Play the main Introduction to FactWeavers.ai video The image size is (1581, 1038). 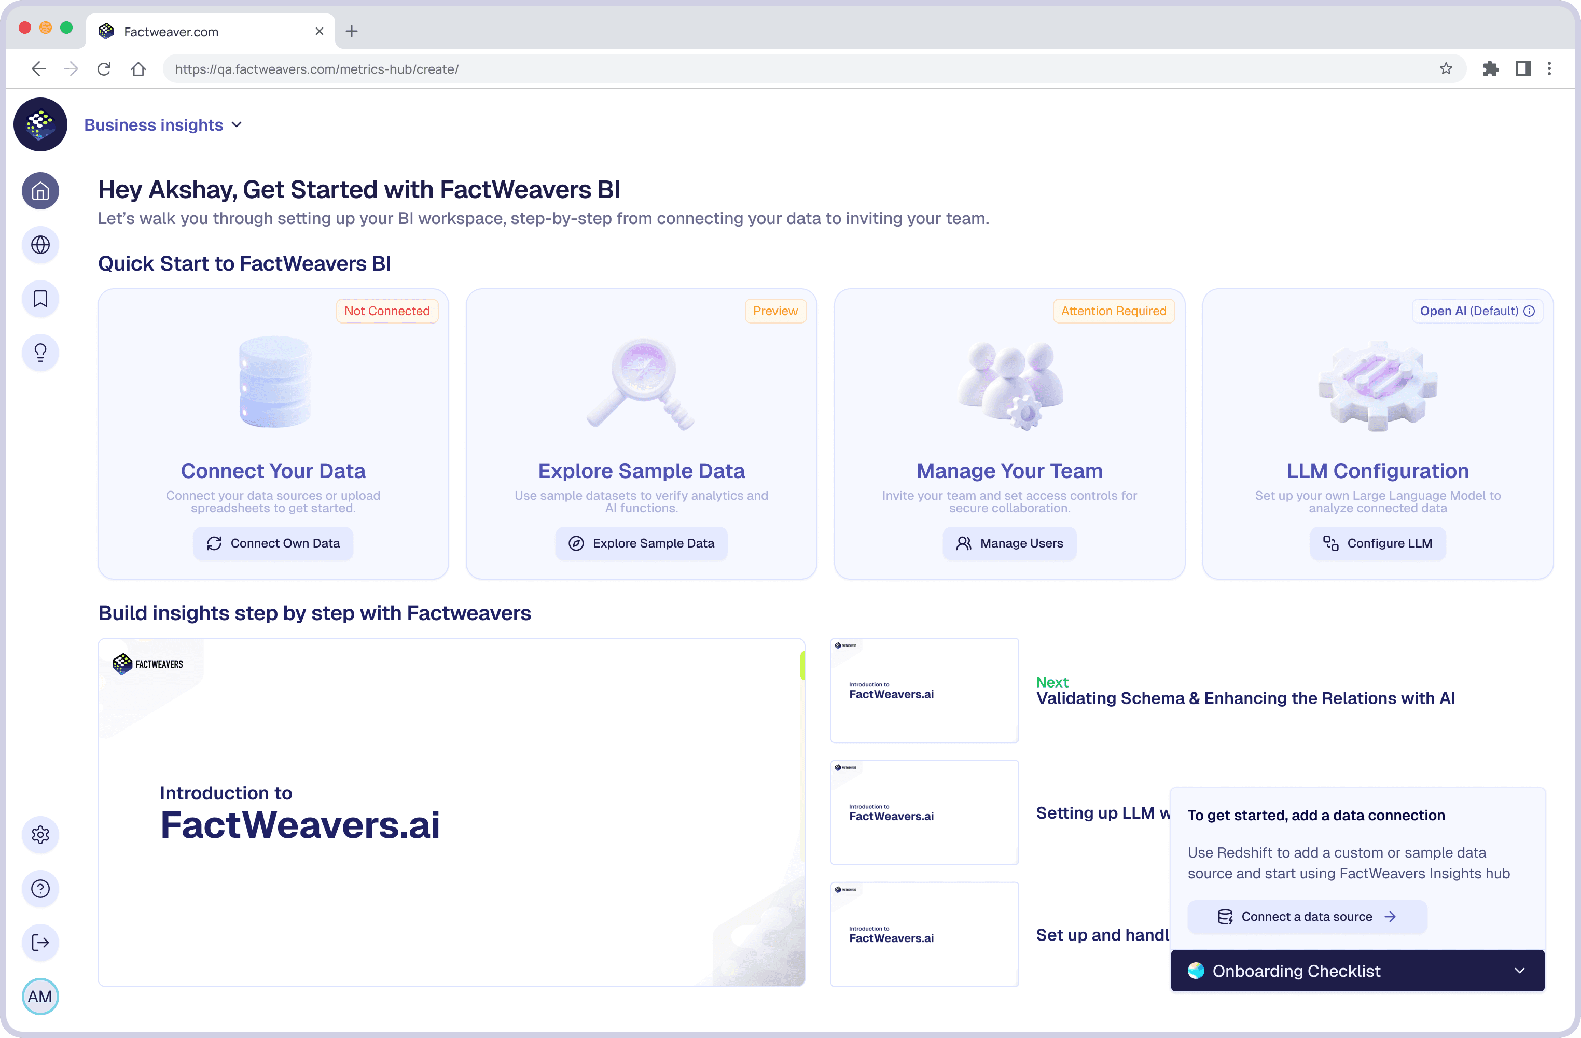(x=452, y=812)
